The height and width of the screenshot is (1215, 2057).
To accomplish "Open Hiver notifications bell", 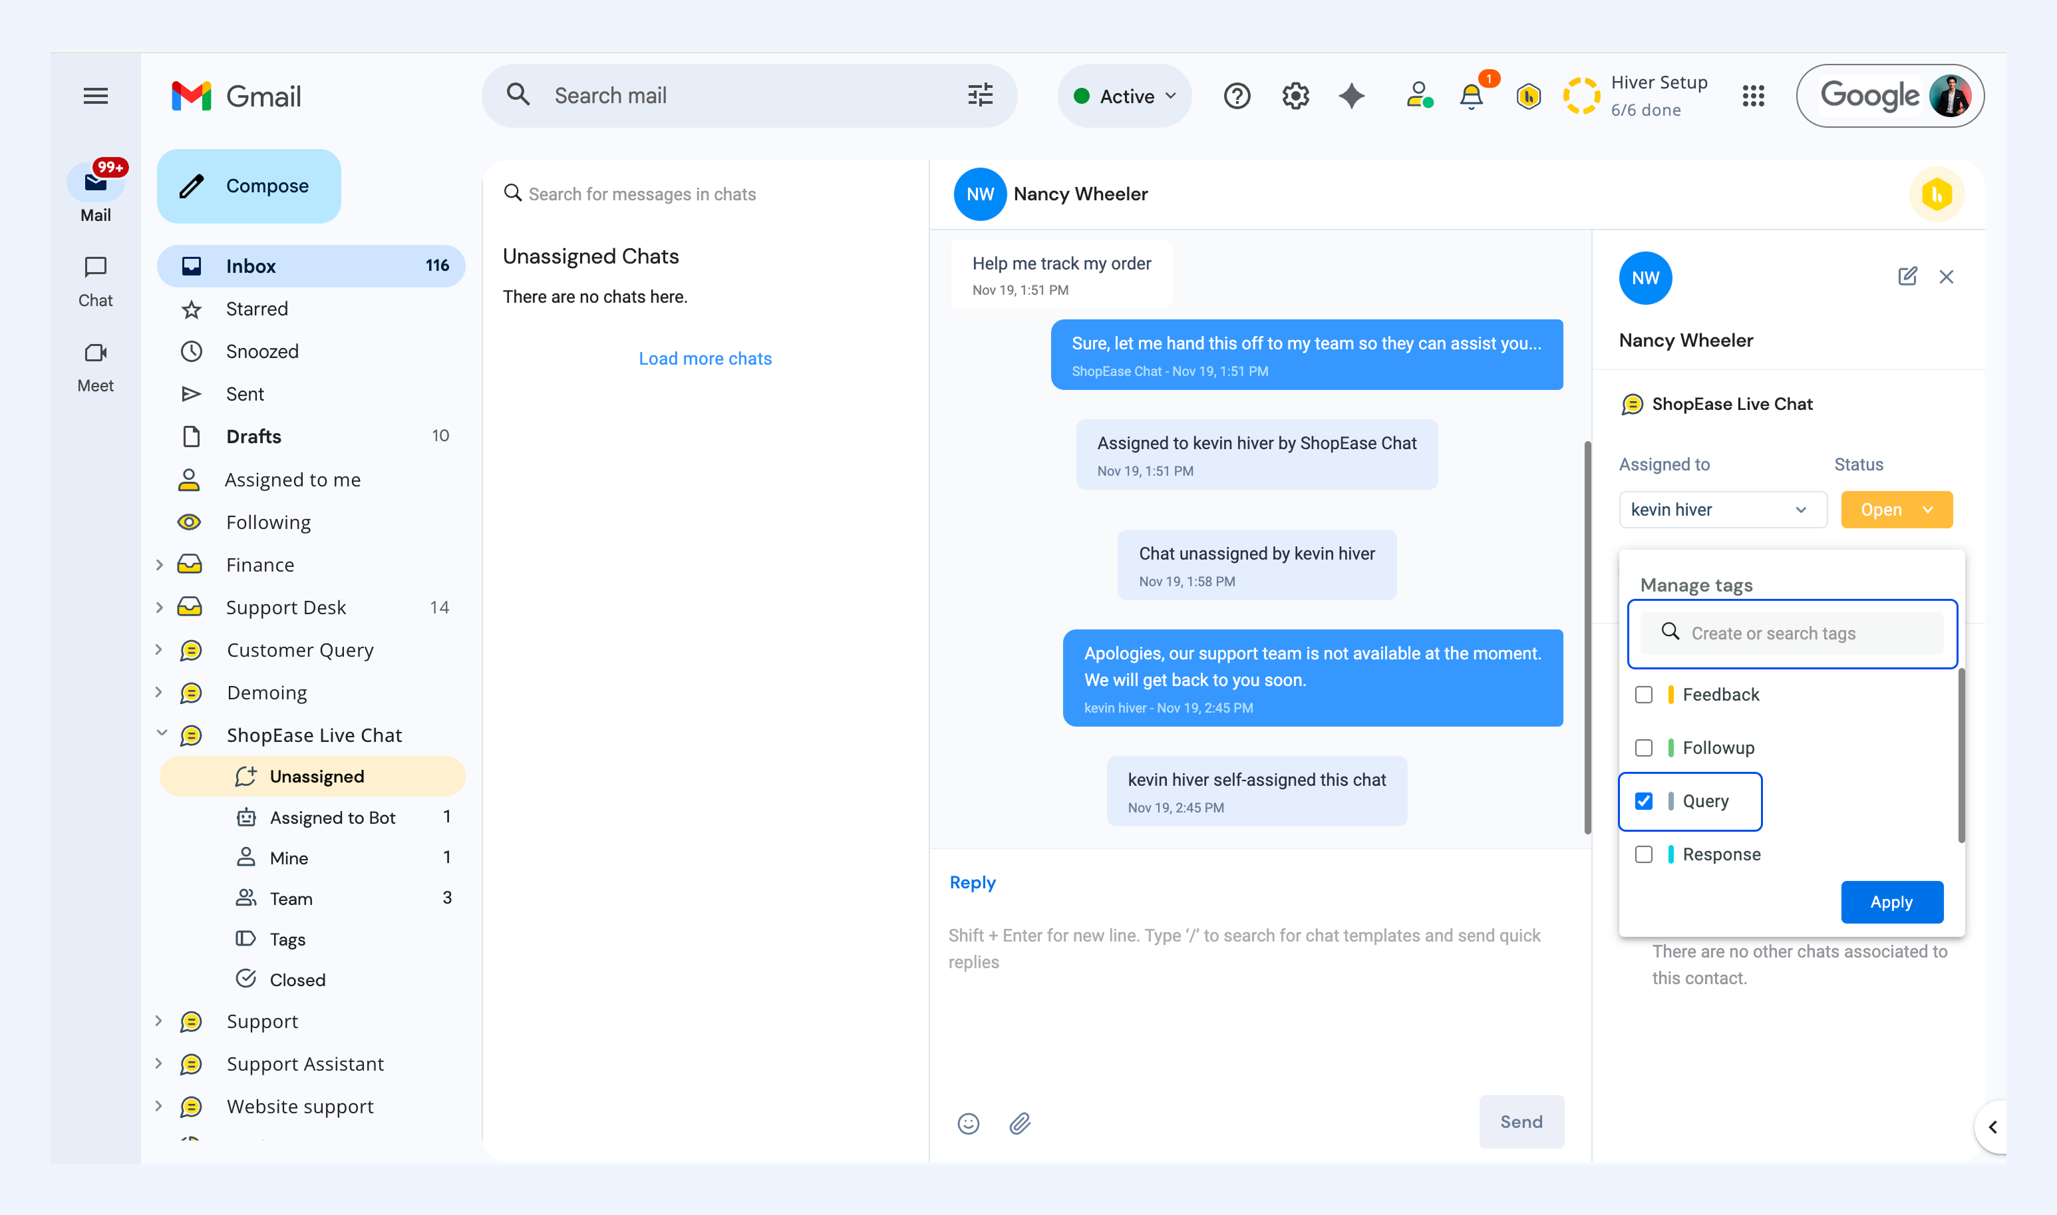I will (x=1472, y=96).
